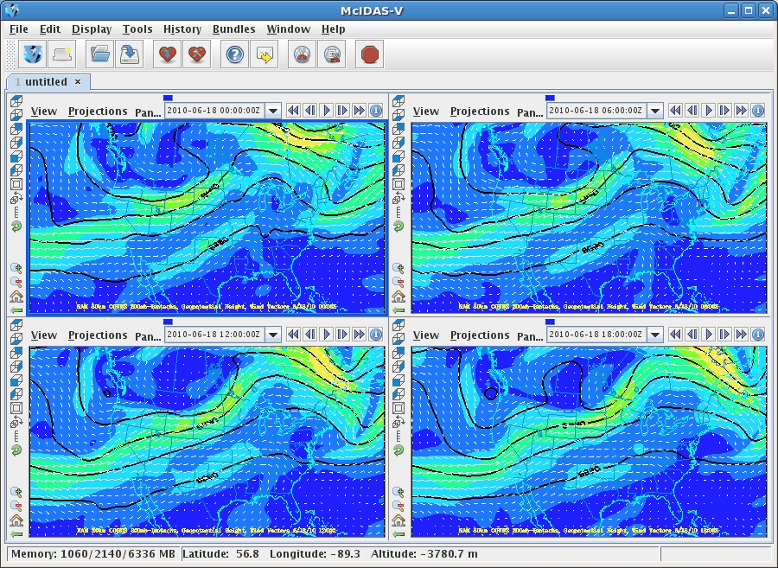Select the untitled tab
778x568 pixels.
(x=48, y=81)
